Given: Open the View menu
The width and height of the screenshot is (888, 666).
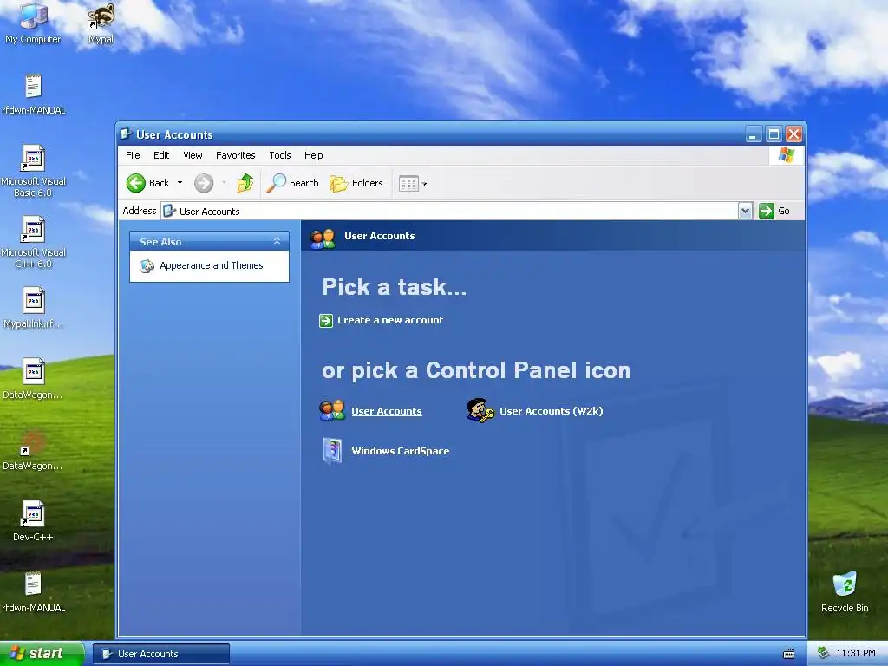Looking at the screenshot, I should [193, 155].
